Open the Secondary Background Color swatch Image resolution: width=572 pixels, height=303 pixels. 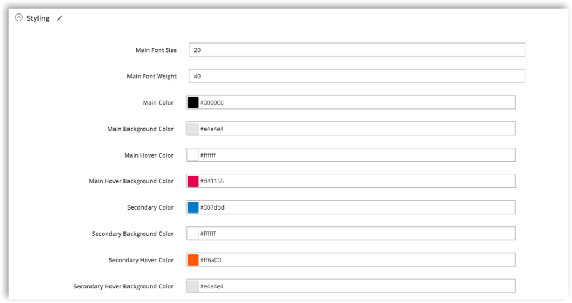point(193,234)
